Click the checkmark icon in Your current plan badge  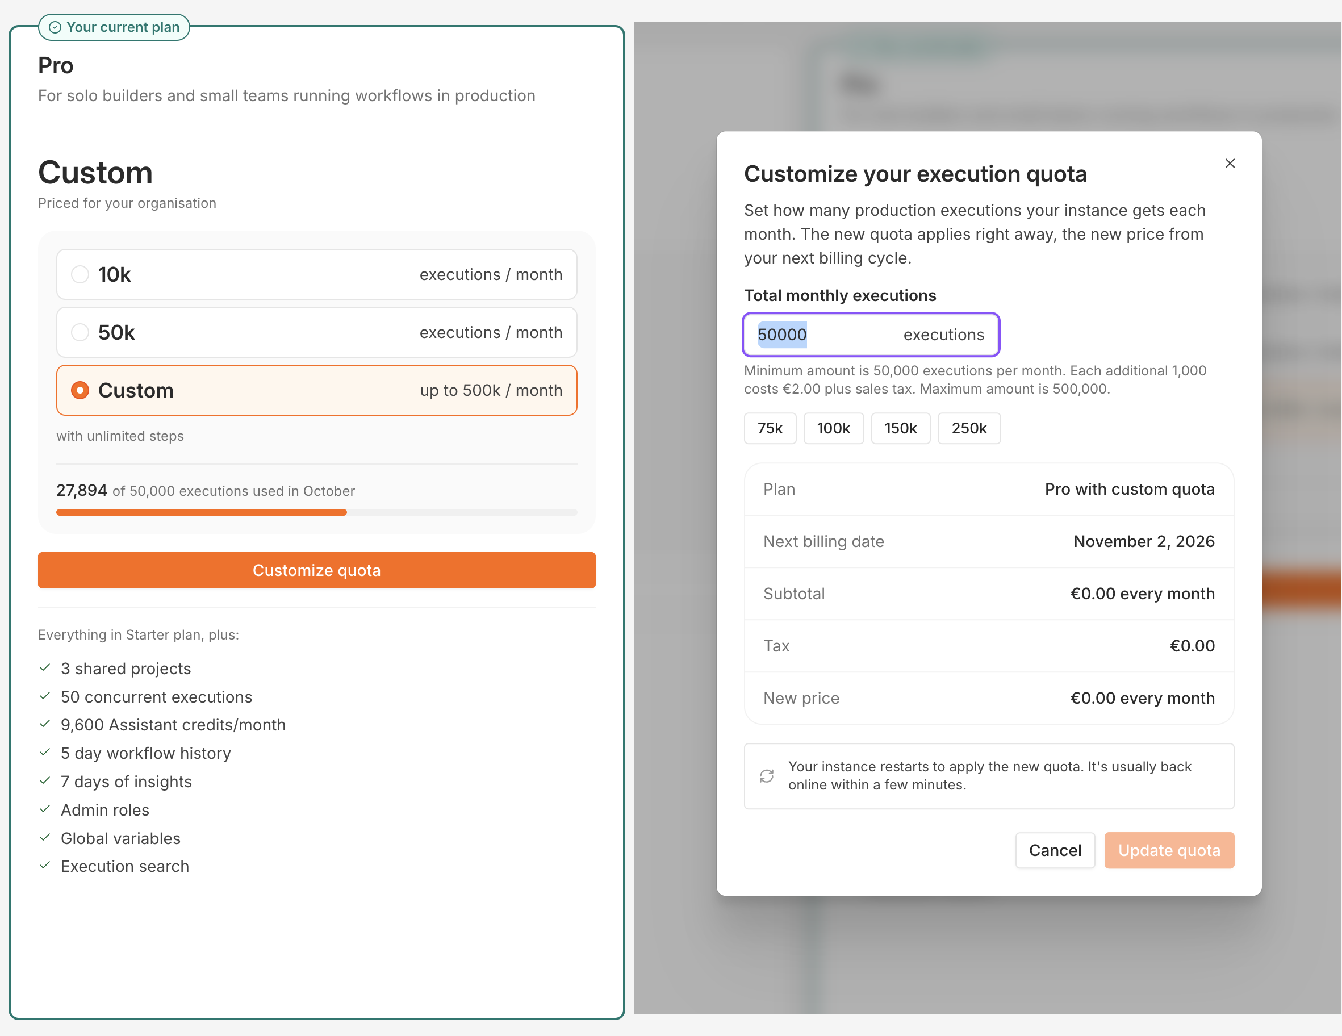coord(55,27)
